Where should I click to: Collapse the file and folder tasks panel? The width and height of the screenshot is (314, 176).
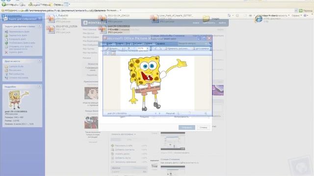click(x=39, y=26)
